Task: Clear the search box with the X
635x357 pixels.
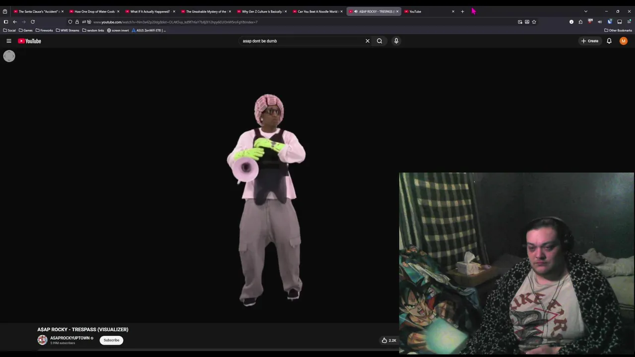Action: [x=368, y=41]
